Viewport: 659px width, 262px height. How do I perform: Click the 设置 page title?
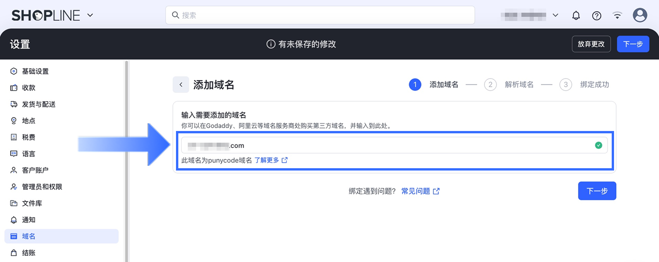pyautogui.click(x=20, y=44)
